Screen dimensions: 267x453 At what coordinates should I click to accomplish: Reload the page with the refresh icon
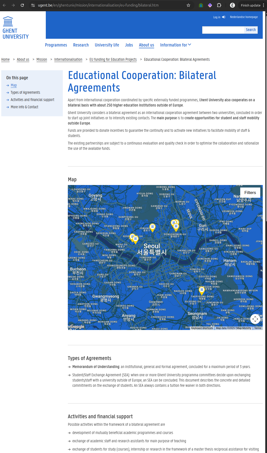(22, 5)
